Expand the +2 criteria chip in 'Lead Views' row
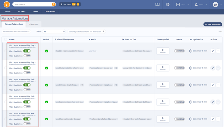Screen dimensions: 224x127 (x=116, y=85)
